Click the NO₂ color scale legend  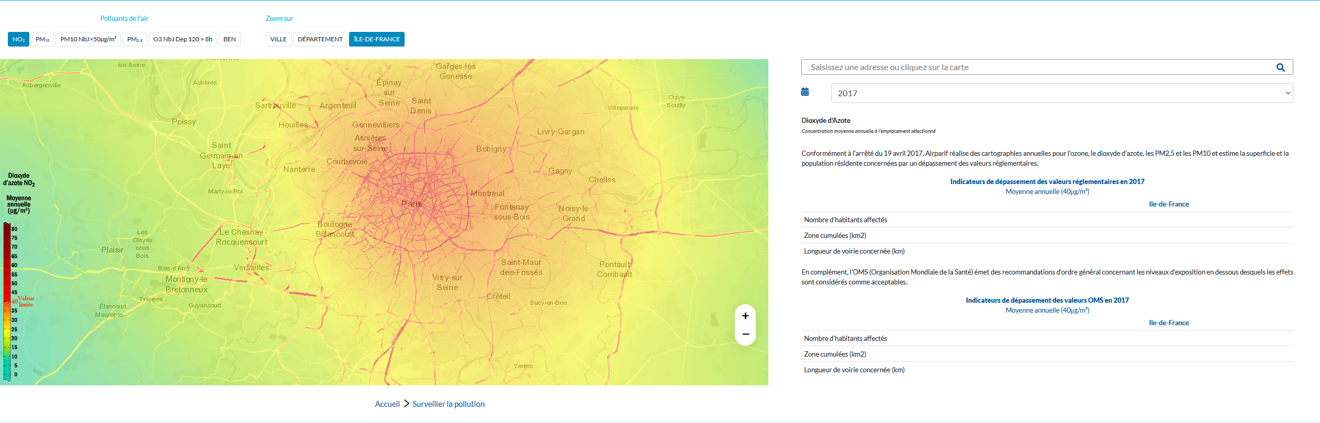pyautogui.click(x=7, y=301)
